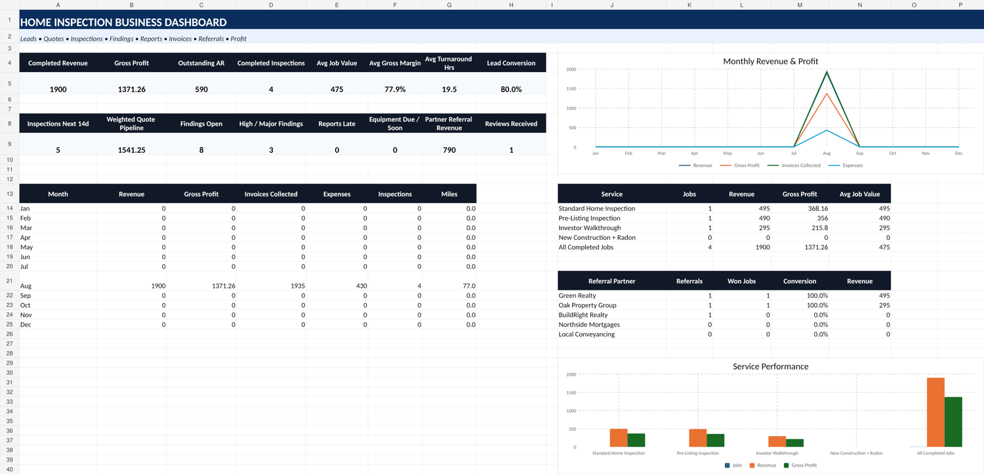Select the All Completed Jobs row label

point(612,247)
